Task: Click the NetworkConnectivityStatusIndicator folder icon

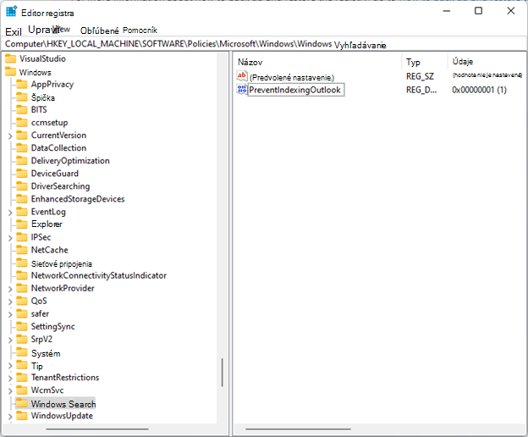Action: 22,275
